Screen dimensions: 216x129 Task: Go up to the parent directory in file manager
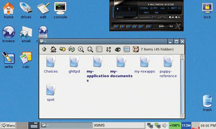pos(44,49)
